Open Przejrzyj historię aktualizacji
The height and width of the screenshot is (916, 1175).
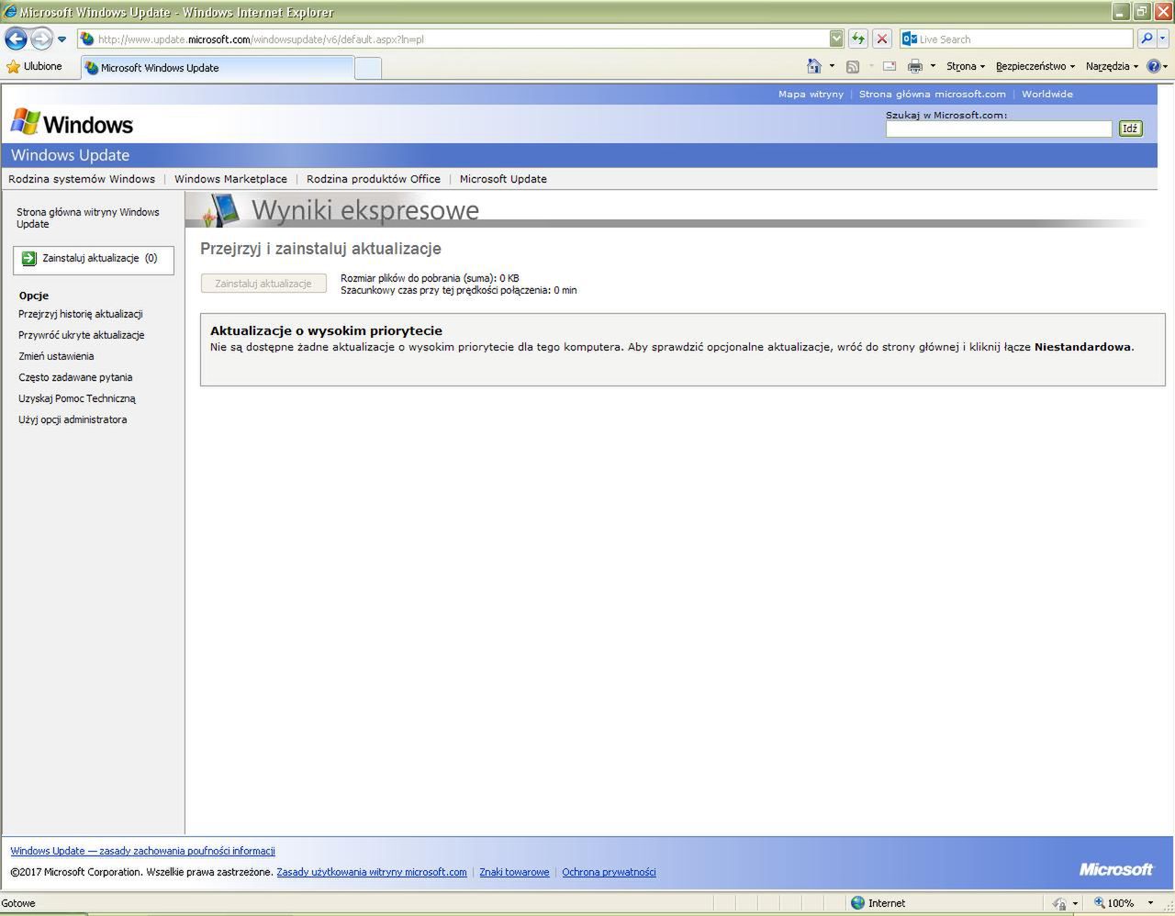(x=81, y=314)
